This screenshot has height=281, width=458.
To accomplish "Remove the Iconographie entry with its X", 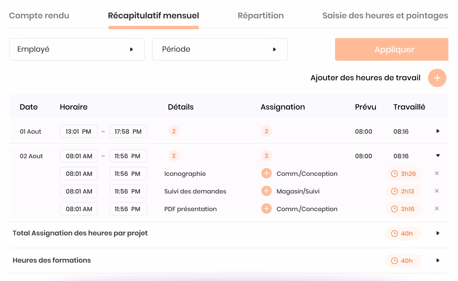I will point(437,173).
